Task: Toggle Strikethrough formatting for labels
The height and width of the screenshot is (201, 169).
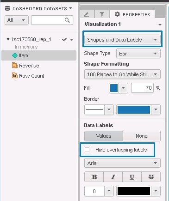Action: coord(151,177)
